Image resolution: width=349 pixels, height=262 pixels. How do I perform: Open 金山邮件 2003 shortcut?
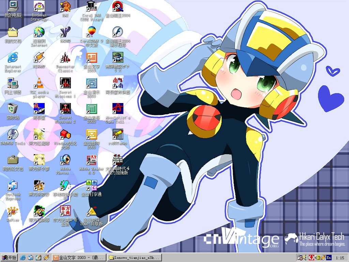[91, 139]
